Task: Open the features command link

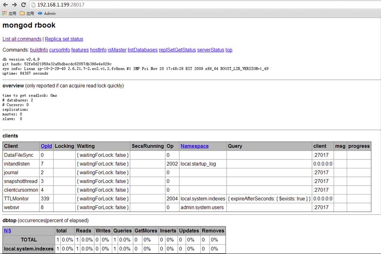Action: [x=80, y=50]
